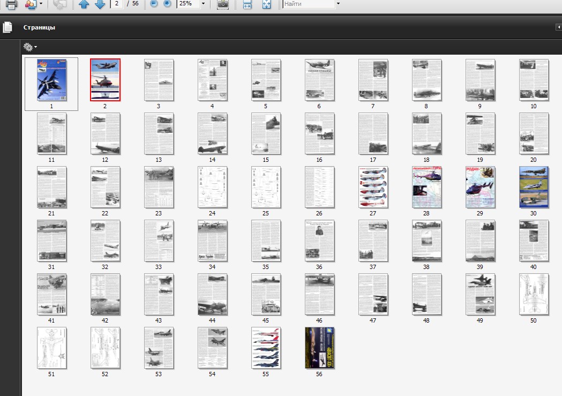The width and height of the screenshot is (562, 396).
Task: Select the page 1 cover thumbnail
Action: [51, 80]
